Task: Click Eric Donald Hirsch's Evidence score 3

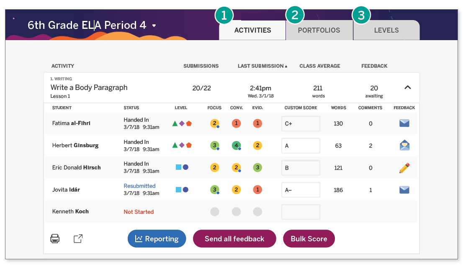Action: (x=257, y=168)
